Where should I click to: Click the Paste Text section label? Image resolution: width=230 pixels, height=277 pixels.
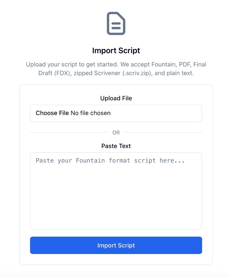[116, 146]
